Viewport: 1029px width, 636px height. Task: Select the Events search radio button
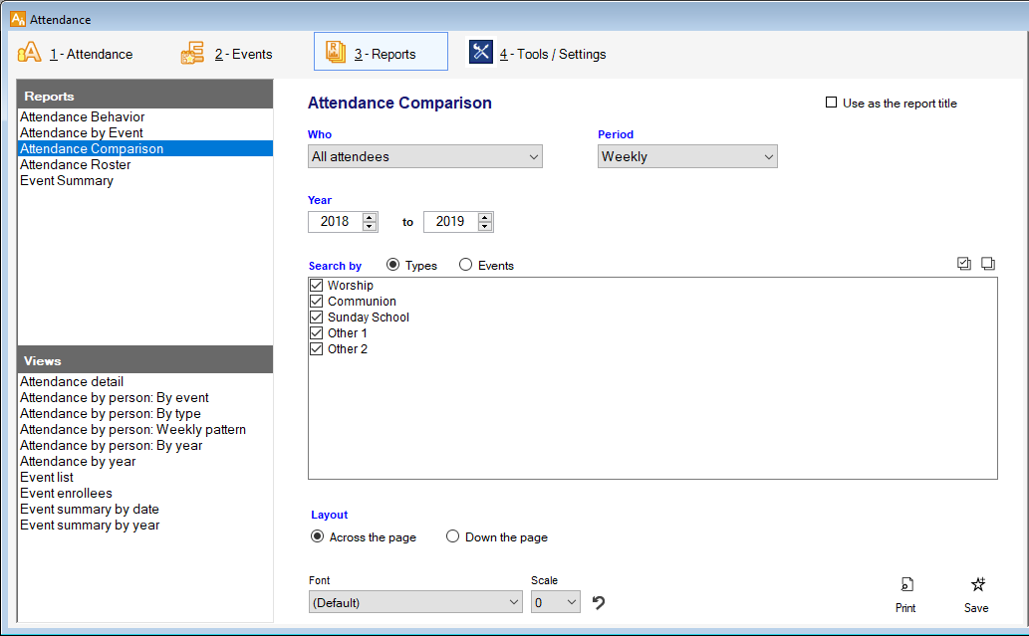(465, 266)
